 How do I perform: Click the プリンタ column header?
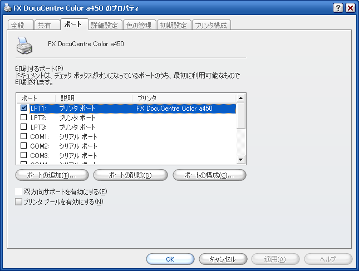(184, 98)
